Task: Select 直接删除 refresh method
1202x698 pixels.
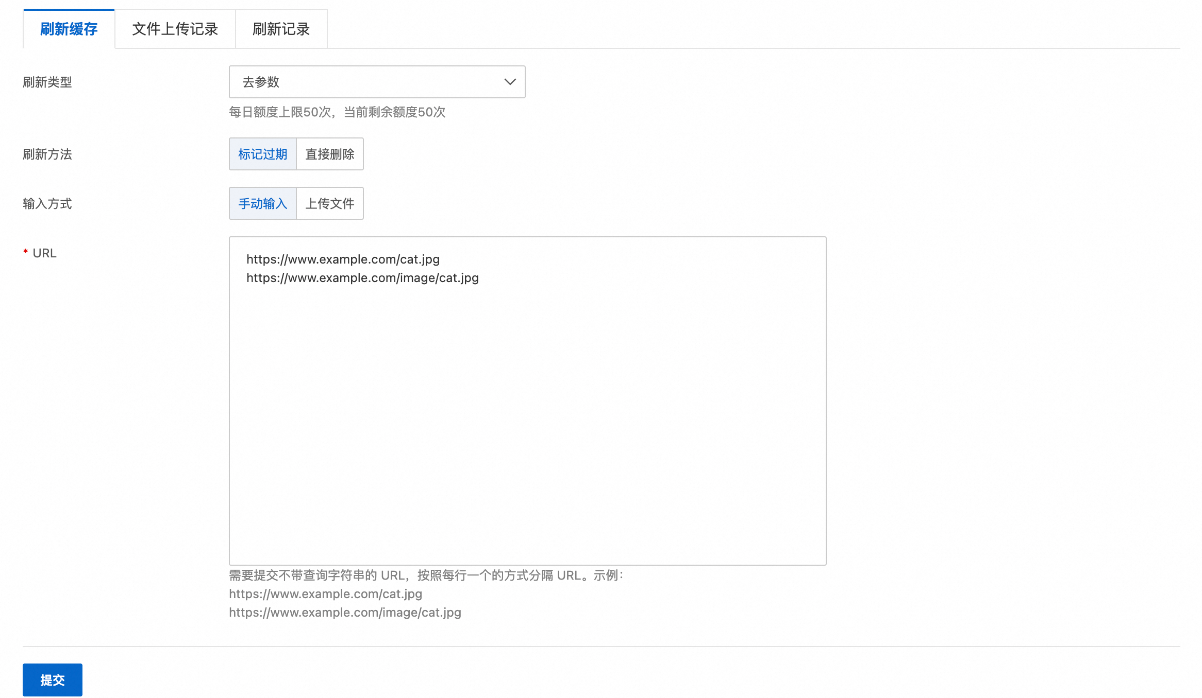Action: click(x=330, y=154)
